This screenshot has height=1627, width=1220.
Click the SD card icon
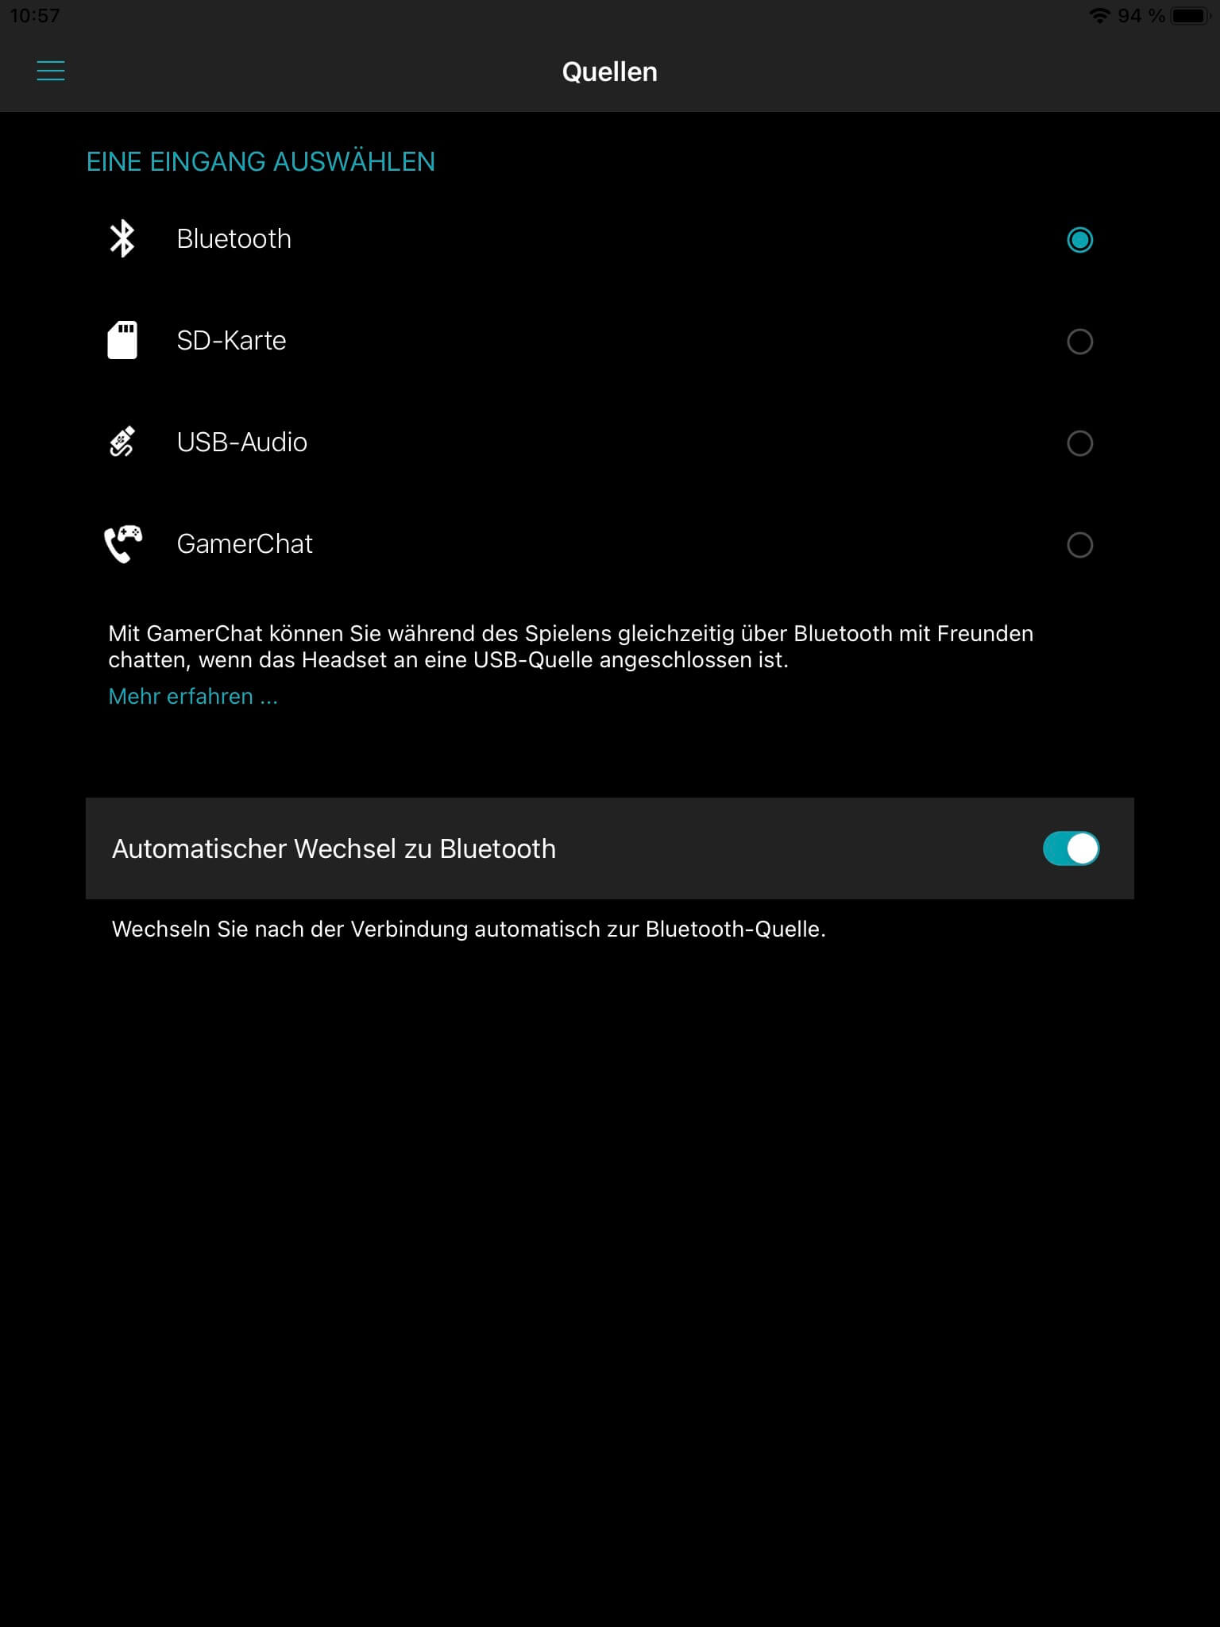(122, 341)
